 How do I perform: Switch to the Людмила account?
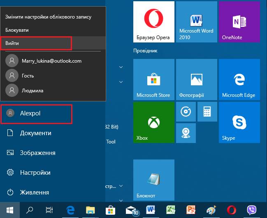(53, 90)
